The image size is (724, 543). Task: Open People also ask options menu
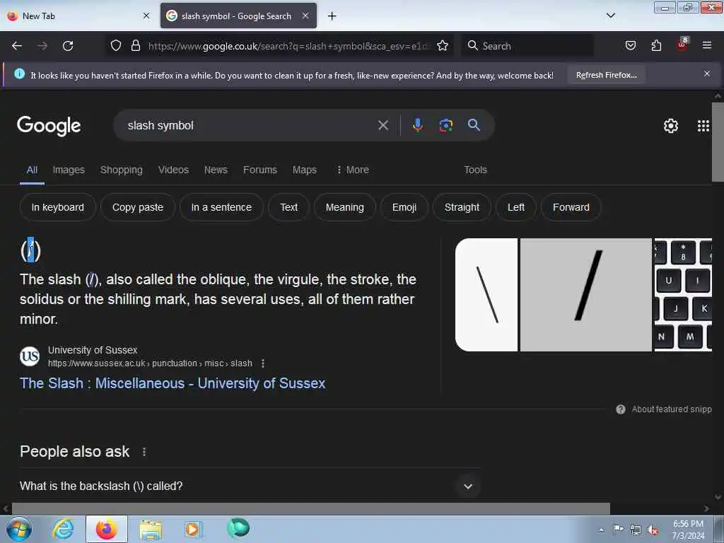click(x=144, y=452)
